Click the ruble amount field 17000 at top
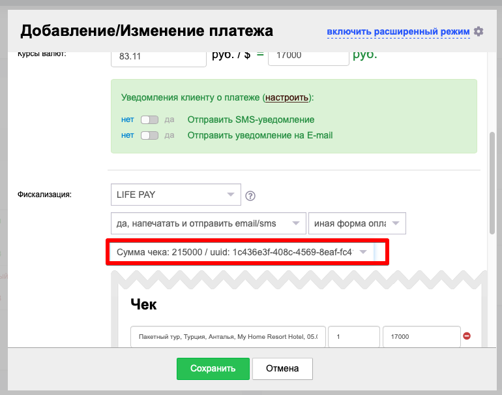 pos(308,57)
